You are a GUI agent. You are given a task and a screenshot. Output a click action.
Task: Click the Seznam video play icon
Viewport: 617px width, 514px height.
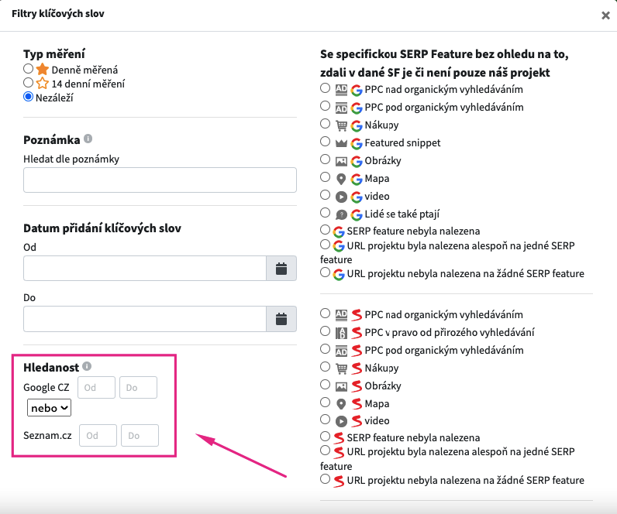click(x=341, y=421)
